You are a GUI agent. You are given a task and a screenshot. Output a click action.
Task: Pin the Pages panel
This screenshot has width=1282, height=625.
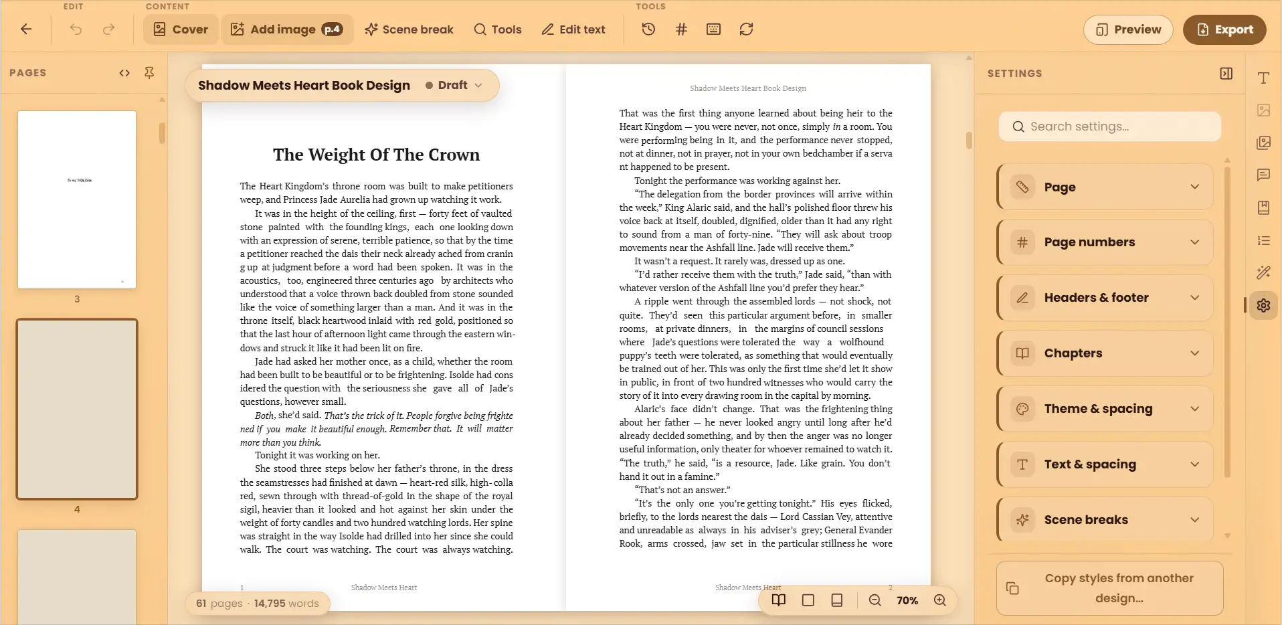tap(149, 73)
